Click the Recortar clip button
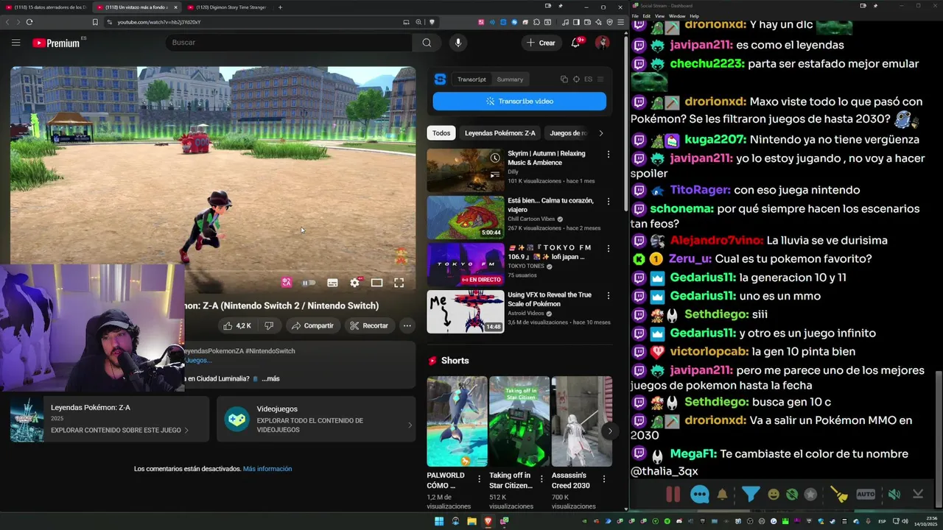943x530 pixels. [x=369, y=325]
